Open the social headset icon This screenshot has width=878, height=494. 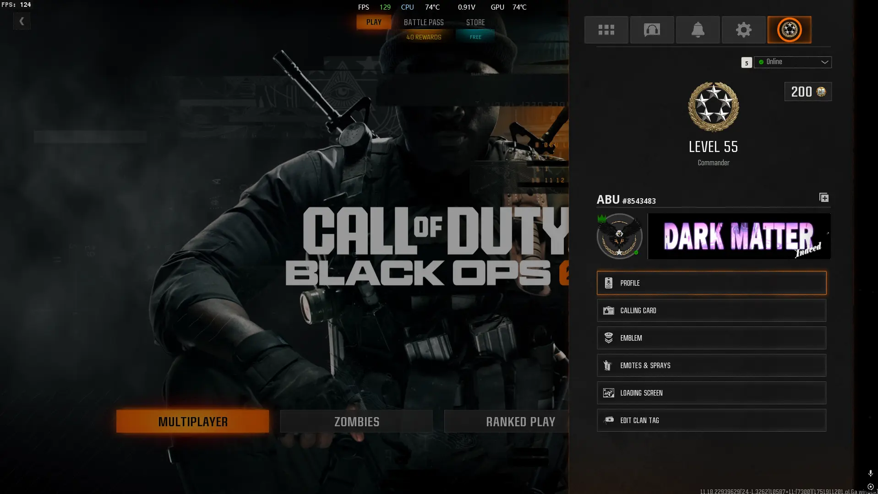(x=652, y=30)
